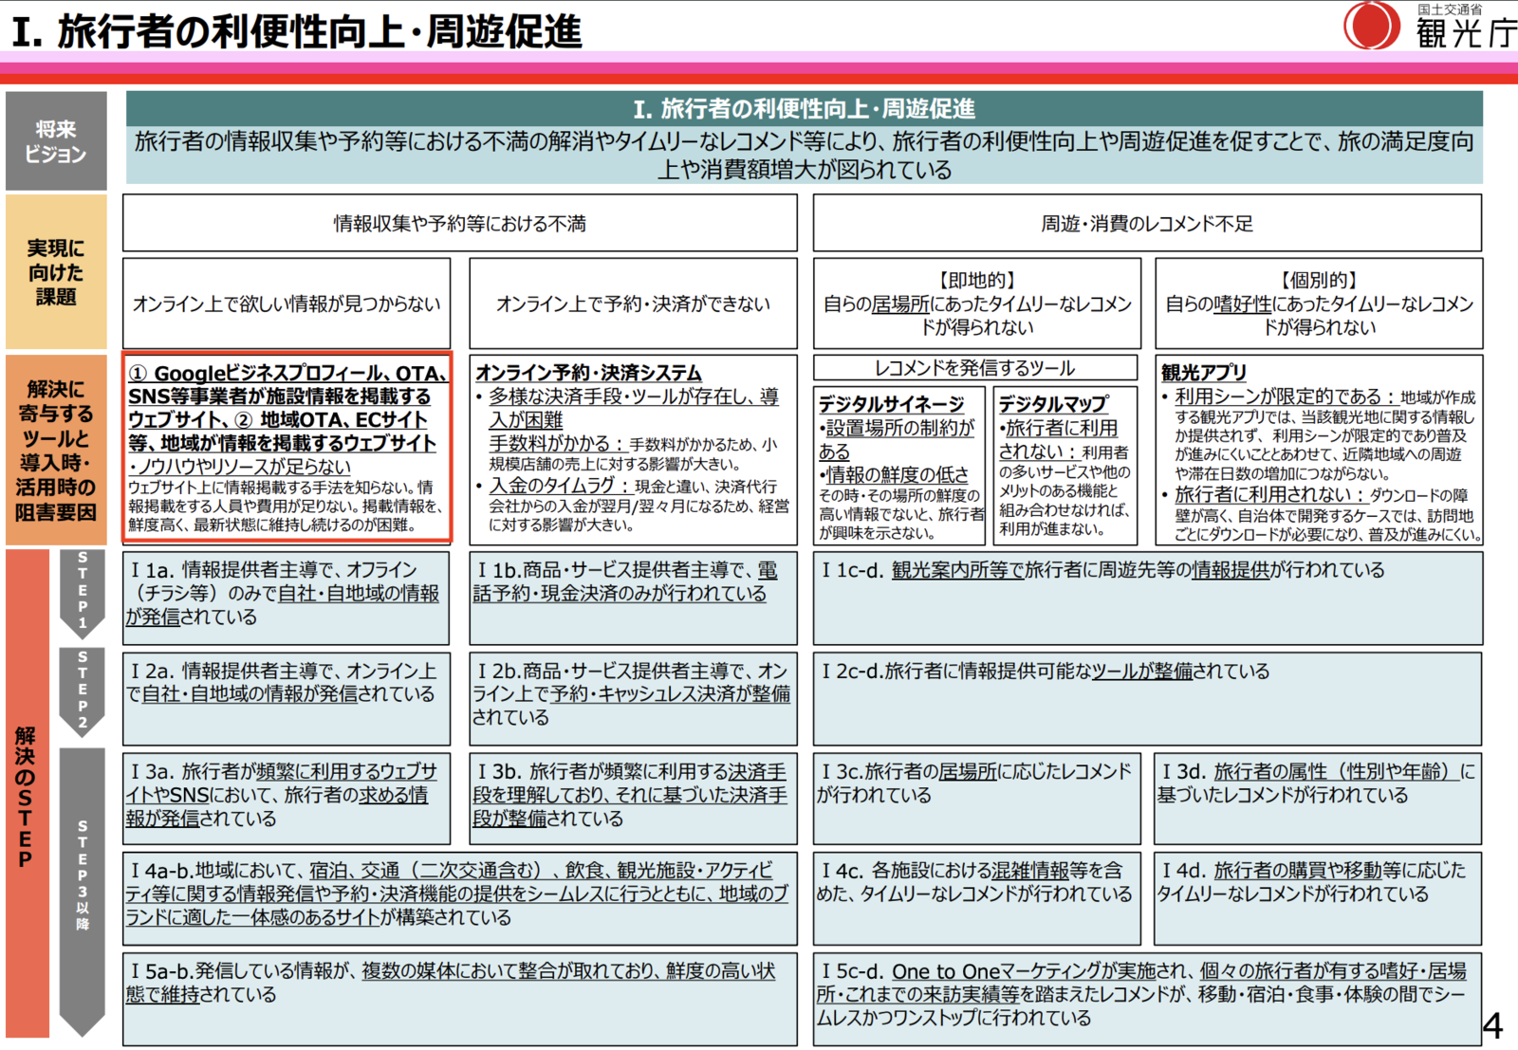Select 周遊・消費のレコメンド不足 box
1518x1050 pixels.
(x=1147, y=223)
